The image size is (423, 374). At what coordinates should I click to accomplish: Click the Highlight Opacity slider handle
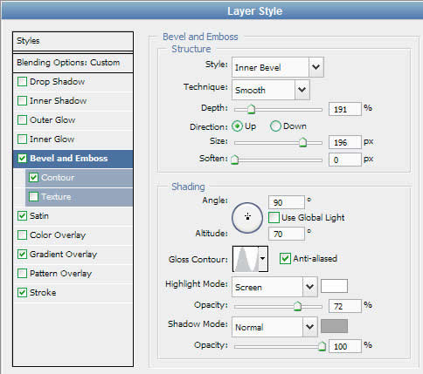pos(297,306)
